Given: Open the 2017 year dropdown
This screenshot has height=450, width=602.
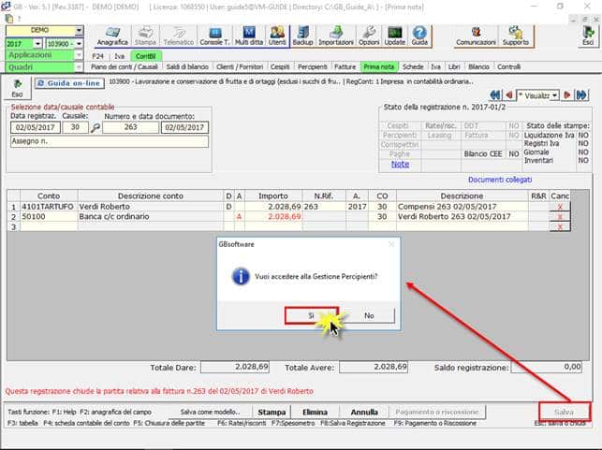Looking at the screenshot, I should [x=37, y=43].
